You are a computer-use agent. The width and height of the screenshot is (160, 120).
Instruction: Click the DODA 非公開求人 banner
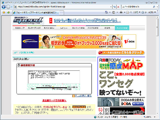[x=121, y=102]
